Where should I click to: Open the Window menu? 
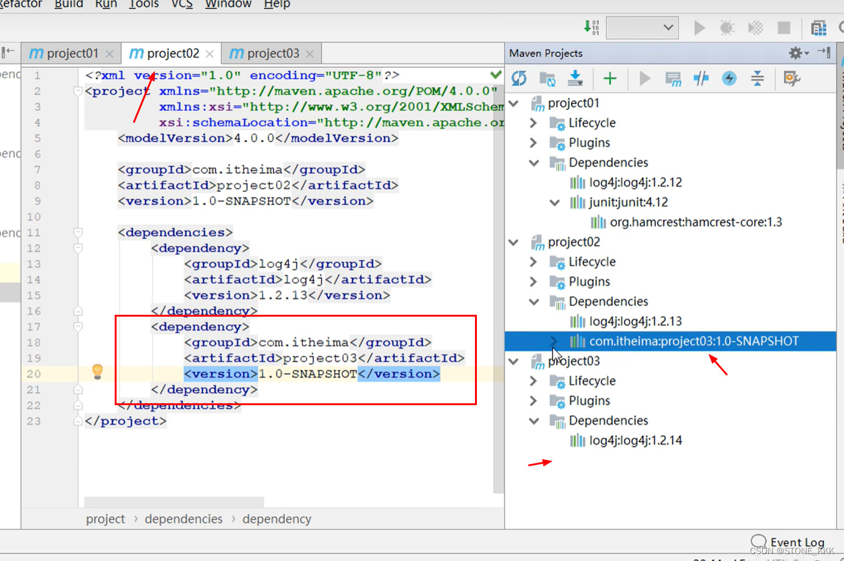(228, 4)
